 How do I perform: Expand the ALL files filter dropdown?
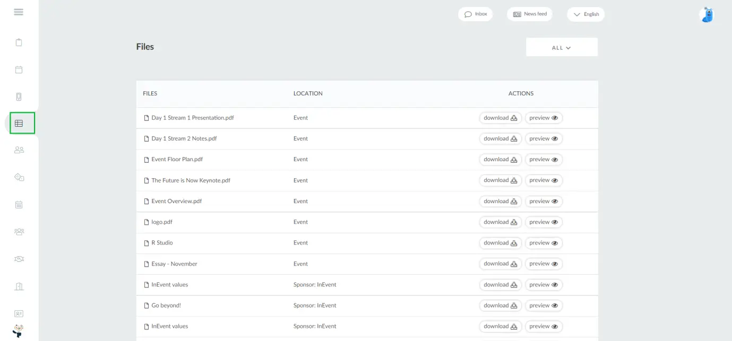click(562, 47)
